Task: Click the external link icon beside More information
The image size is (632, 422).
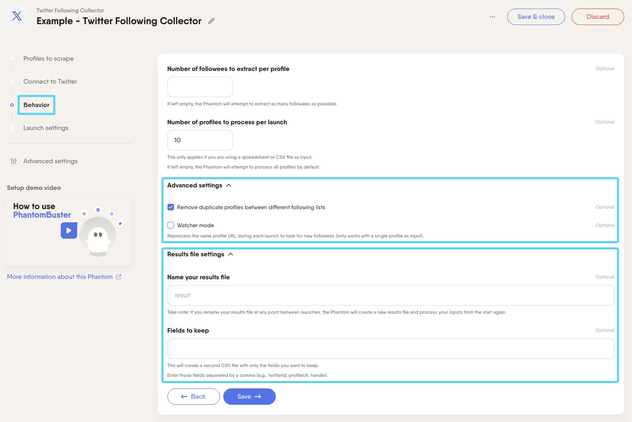Action: tap(119, 277)
